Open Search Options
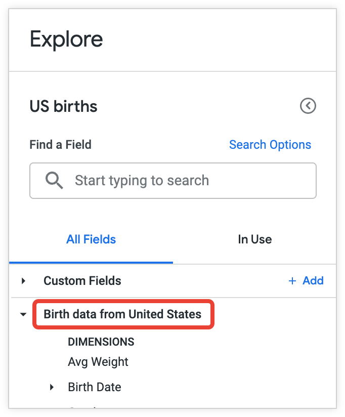Screen dimensions: 345x417 click(x=270, y=145)
